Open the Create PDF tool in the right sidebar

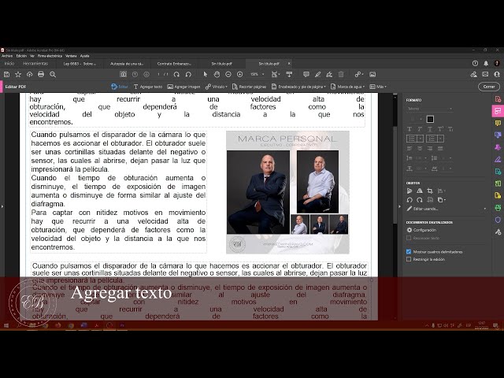[498, 99]
